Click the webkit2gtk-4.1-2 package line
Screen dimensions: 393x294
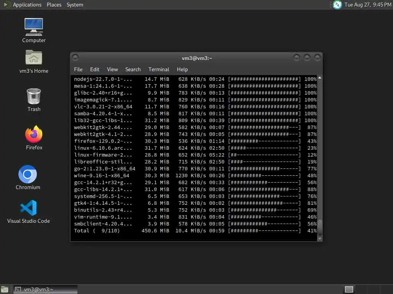pos(195,134)
